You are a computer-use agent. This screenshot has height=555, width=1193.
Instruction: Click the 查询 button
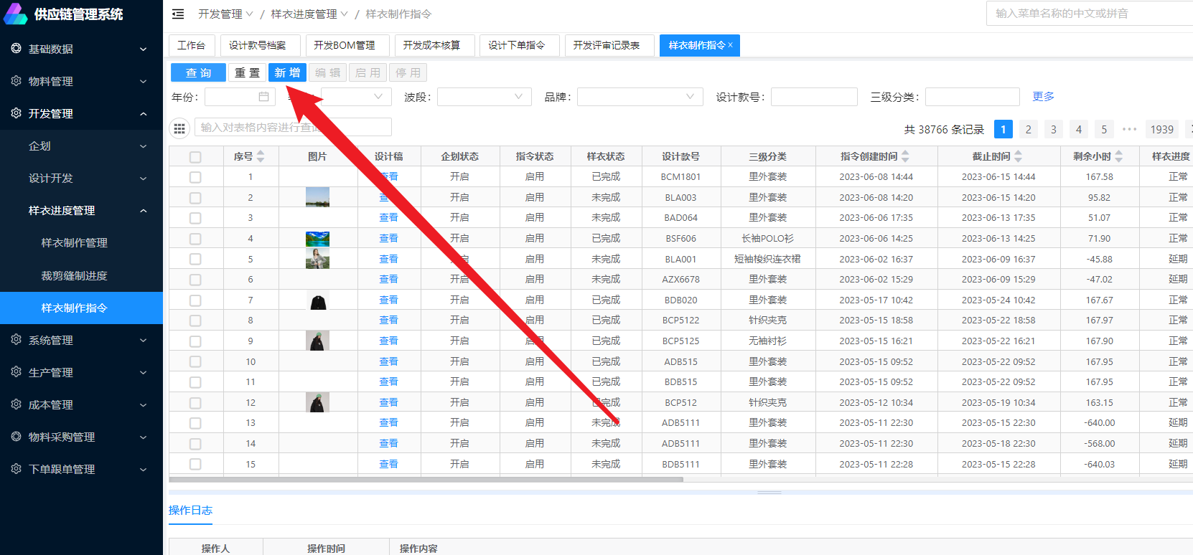tap(198, 72)
